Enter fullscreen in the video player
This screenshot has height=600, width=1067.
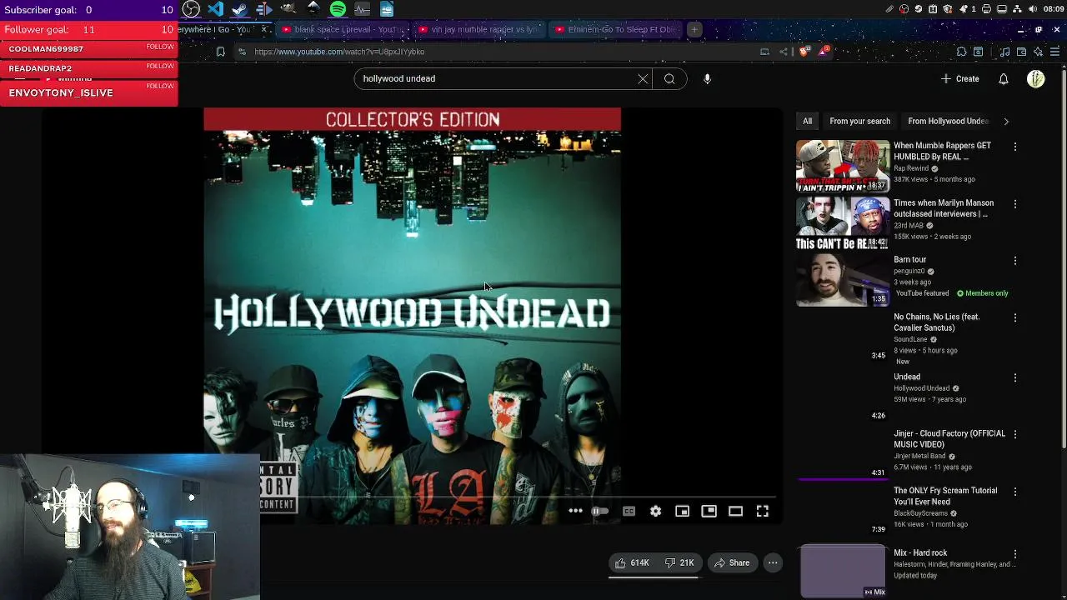coord(762,511)
